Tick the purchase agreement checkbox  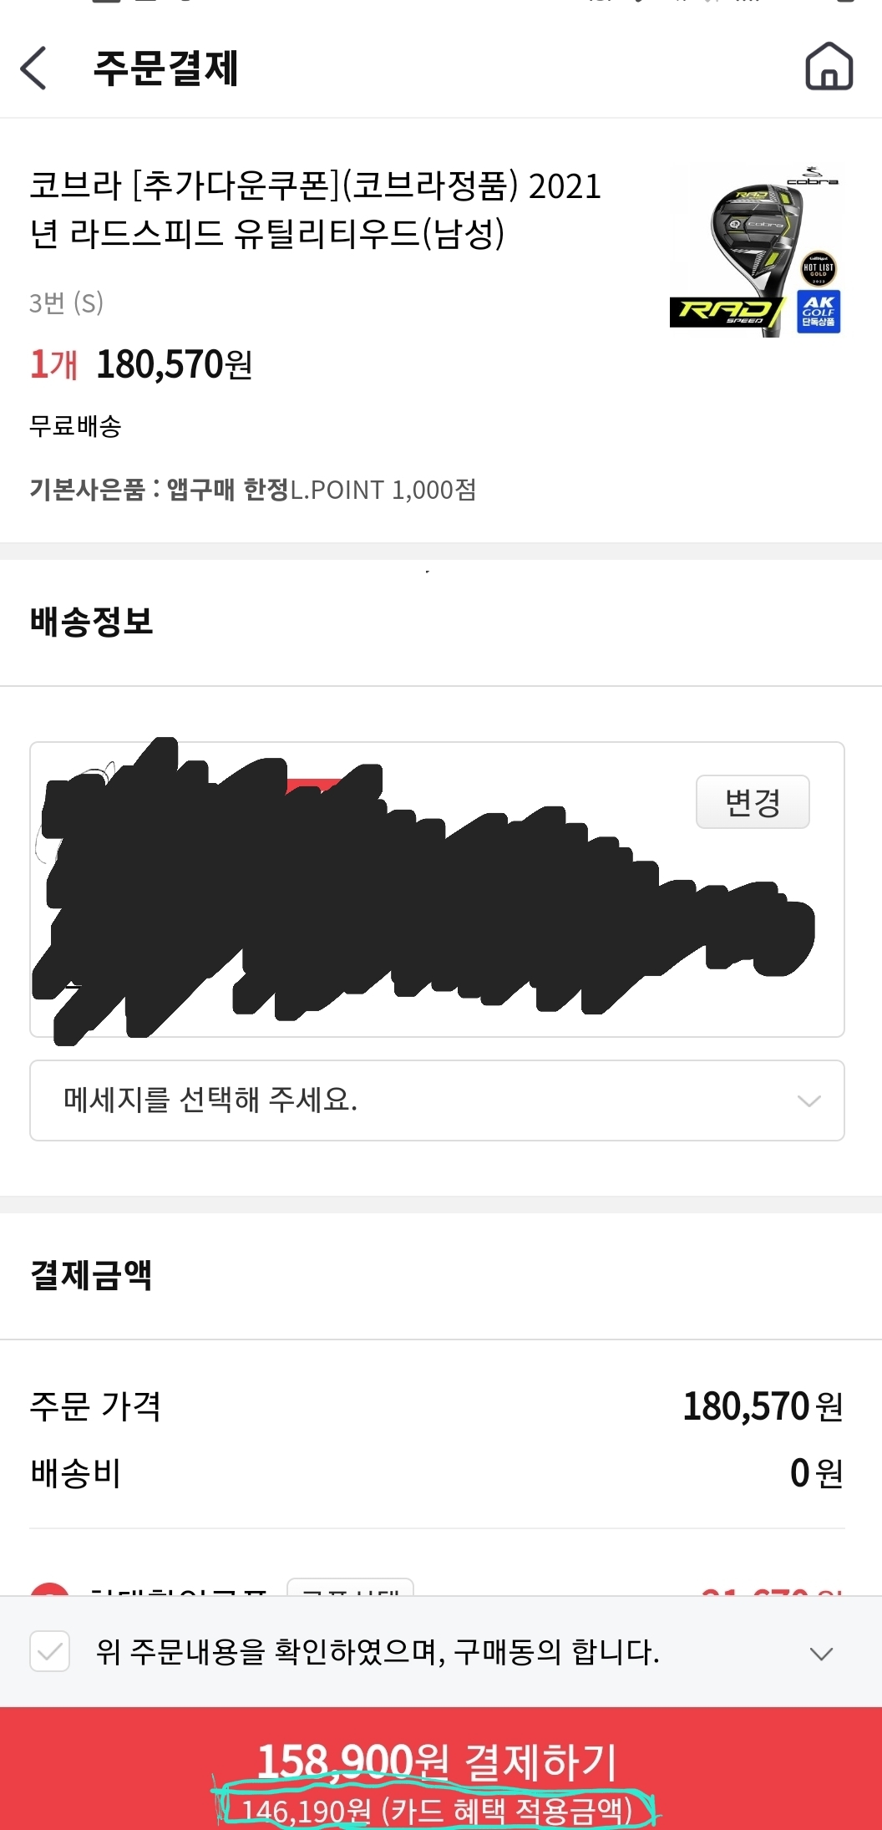click(x=49, y=1651)
